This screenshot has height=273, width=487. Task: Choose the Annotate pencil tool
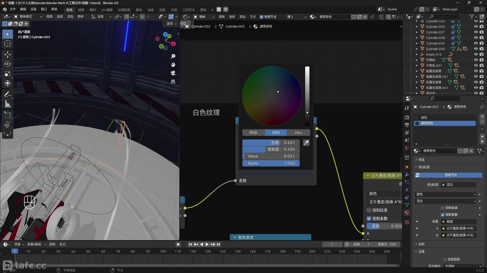(x=8, y=95)
